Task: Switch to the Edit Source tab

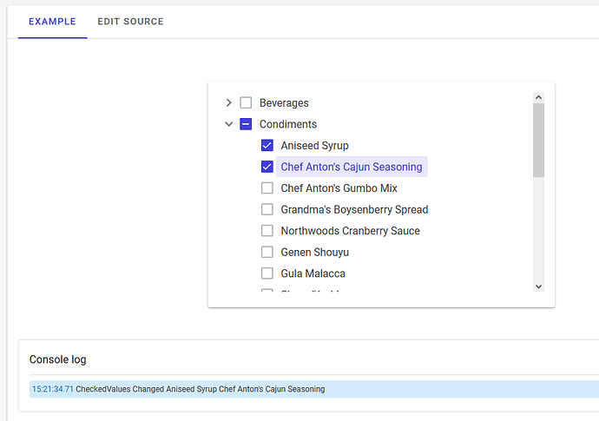Action: click(x=130, y=22)
